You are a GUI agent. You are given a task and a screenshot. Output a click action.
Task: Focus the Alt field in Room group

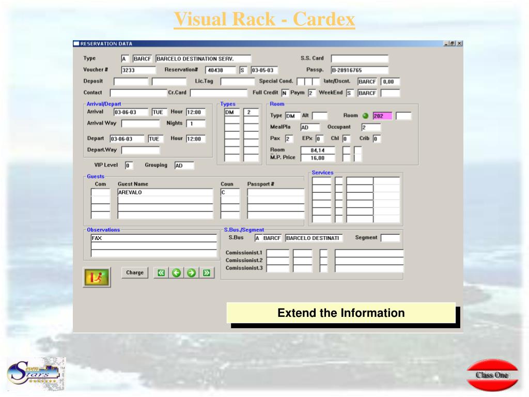pos(319,116)
